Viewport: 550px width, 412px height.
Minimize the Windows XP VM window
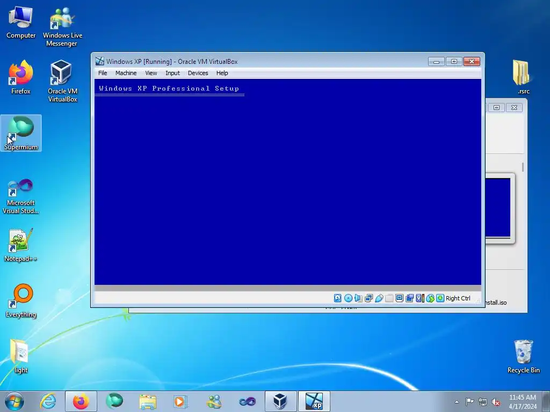pyautogui.click(x=436, y=62)
